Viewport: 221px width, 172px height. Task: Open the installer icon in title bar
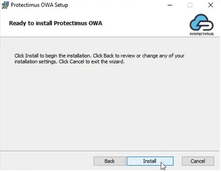click(x=5, y=5)
